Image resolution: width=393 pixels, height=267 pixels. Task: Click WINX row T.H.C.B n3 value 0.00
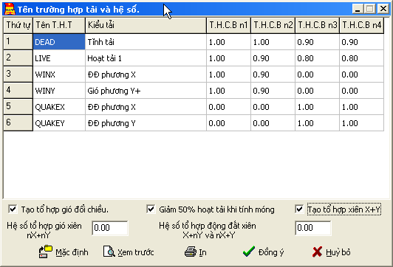tap(318, 74)
